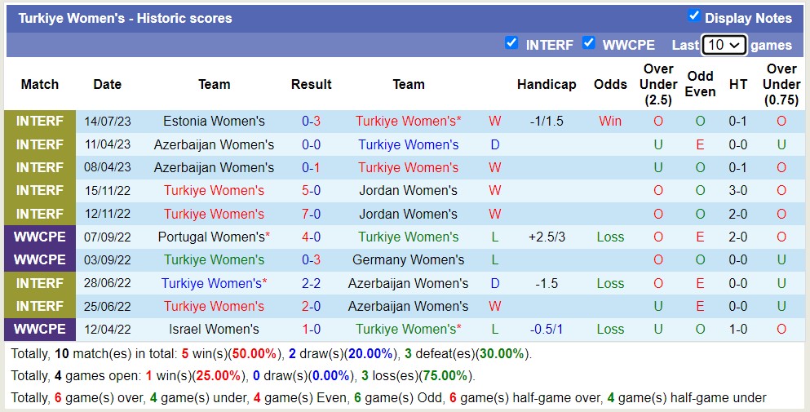Open Portugal Women's team link
The width and height of the screenshot is (810, 412).
[214, 237]
